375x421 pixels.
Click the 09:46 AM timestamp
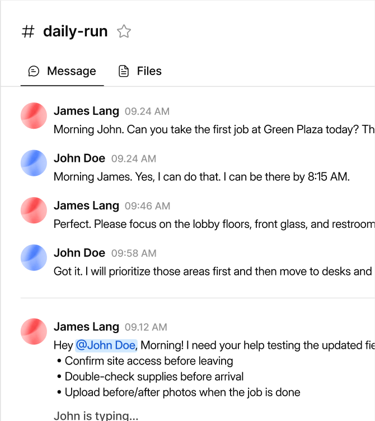click(147, 206)
